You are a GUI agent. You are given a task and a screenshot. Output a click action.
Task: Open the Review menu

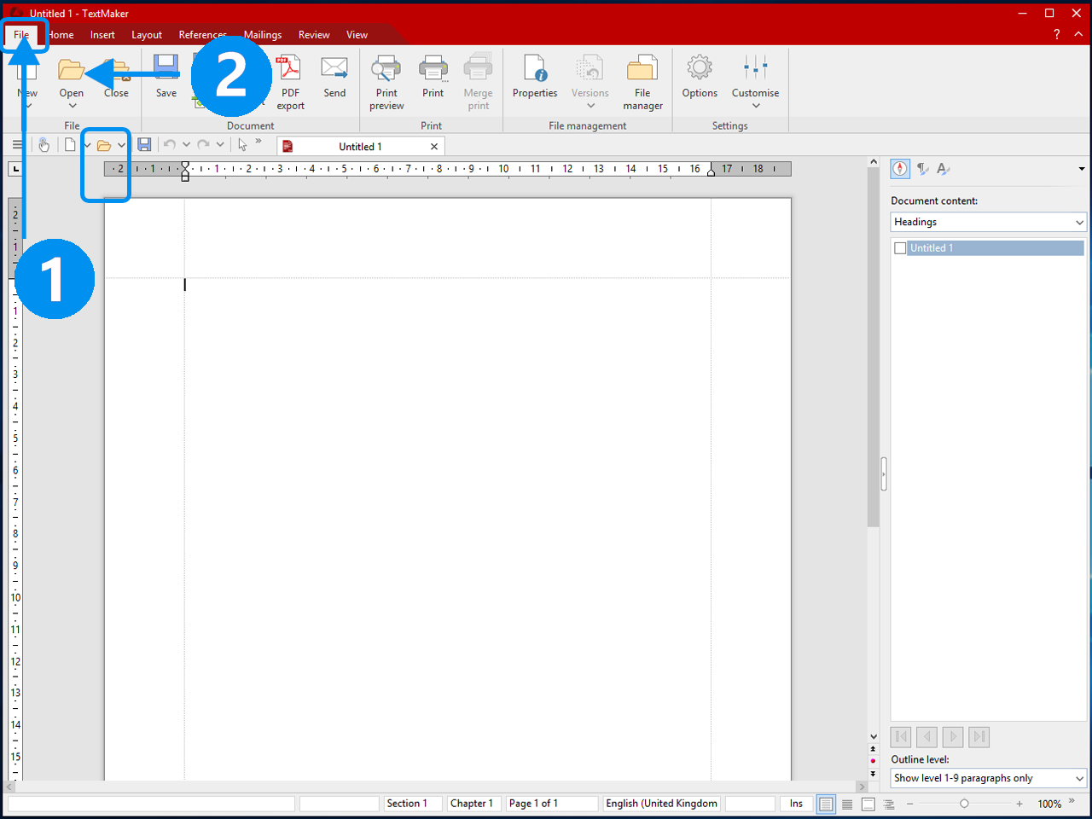(x=314, y=34)
